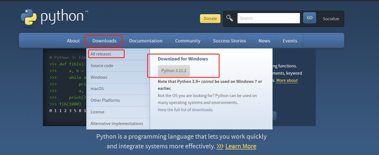Select Alternative Implementations menu entry
The image size is (379, 155).
click(x=117, y=124)
